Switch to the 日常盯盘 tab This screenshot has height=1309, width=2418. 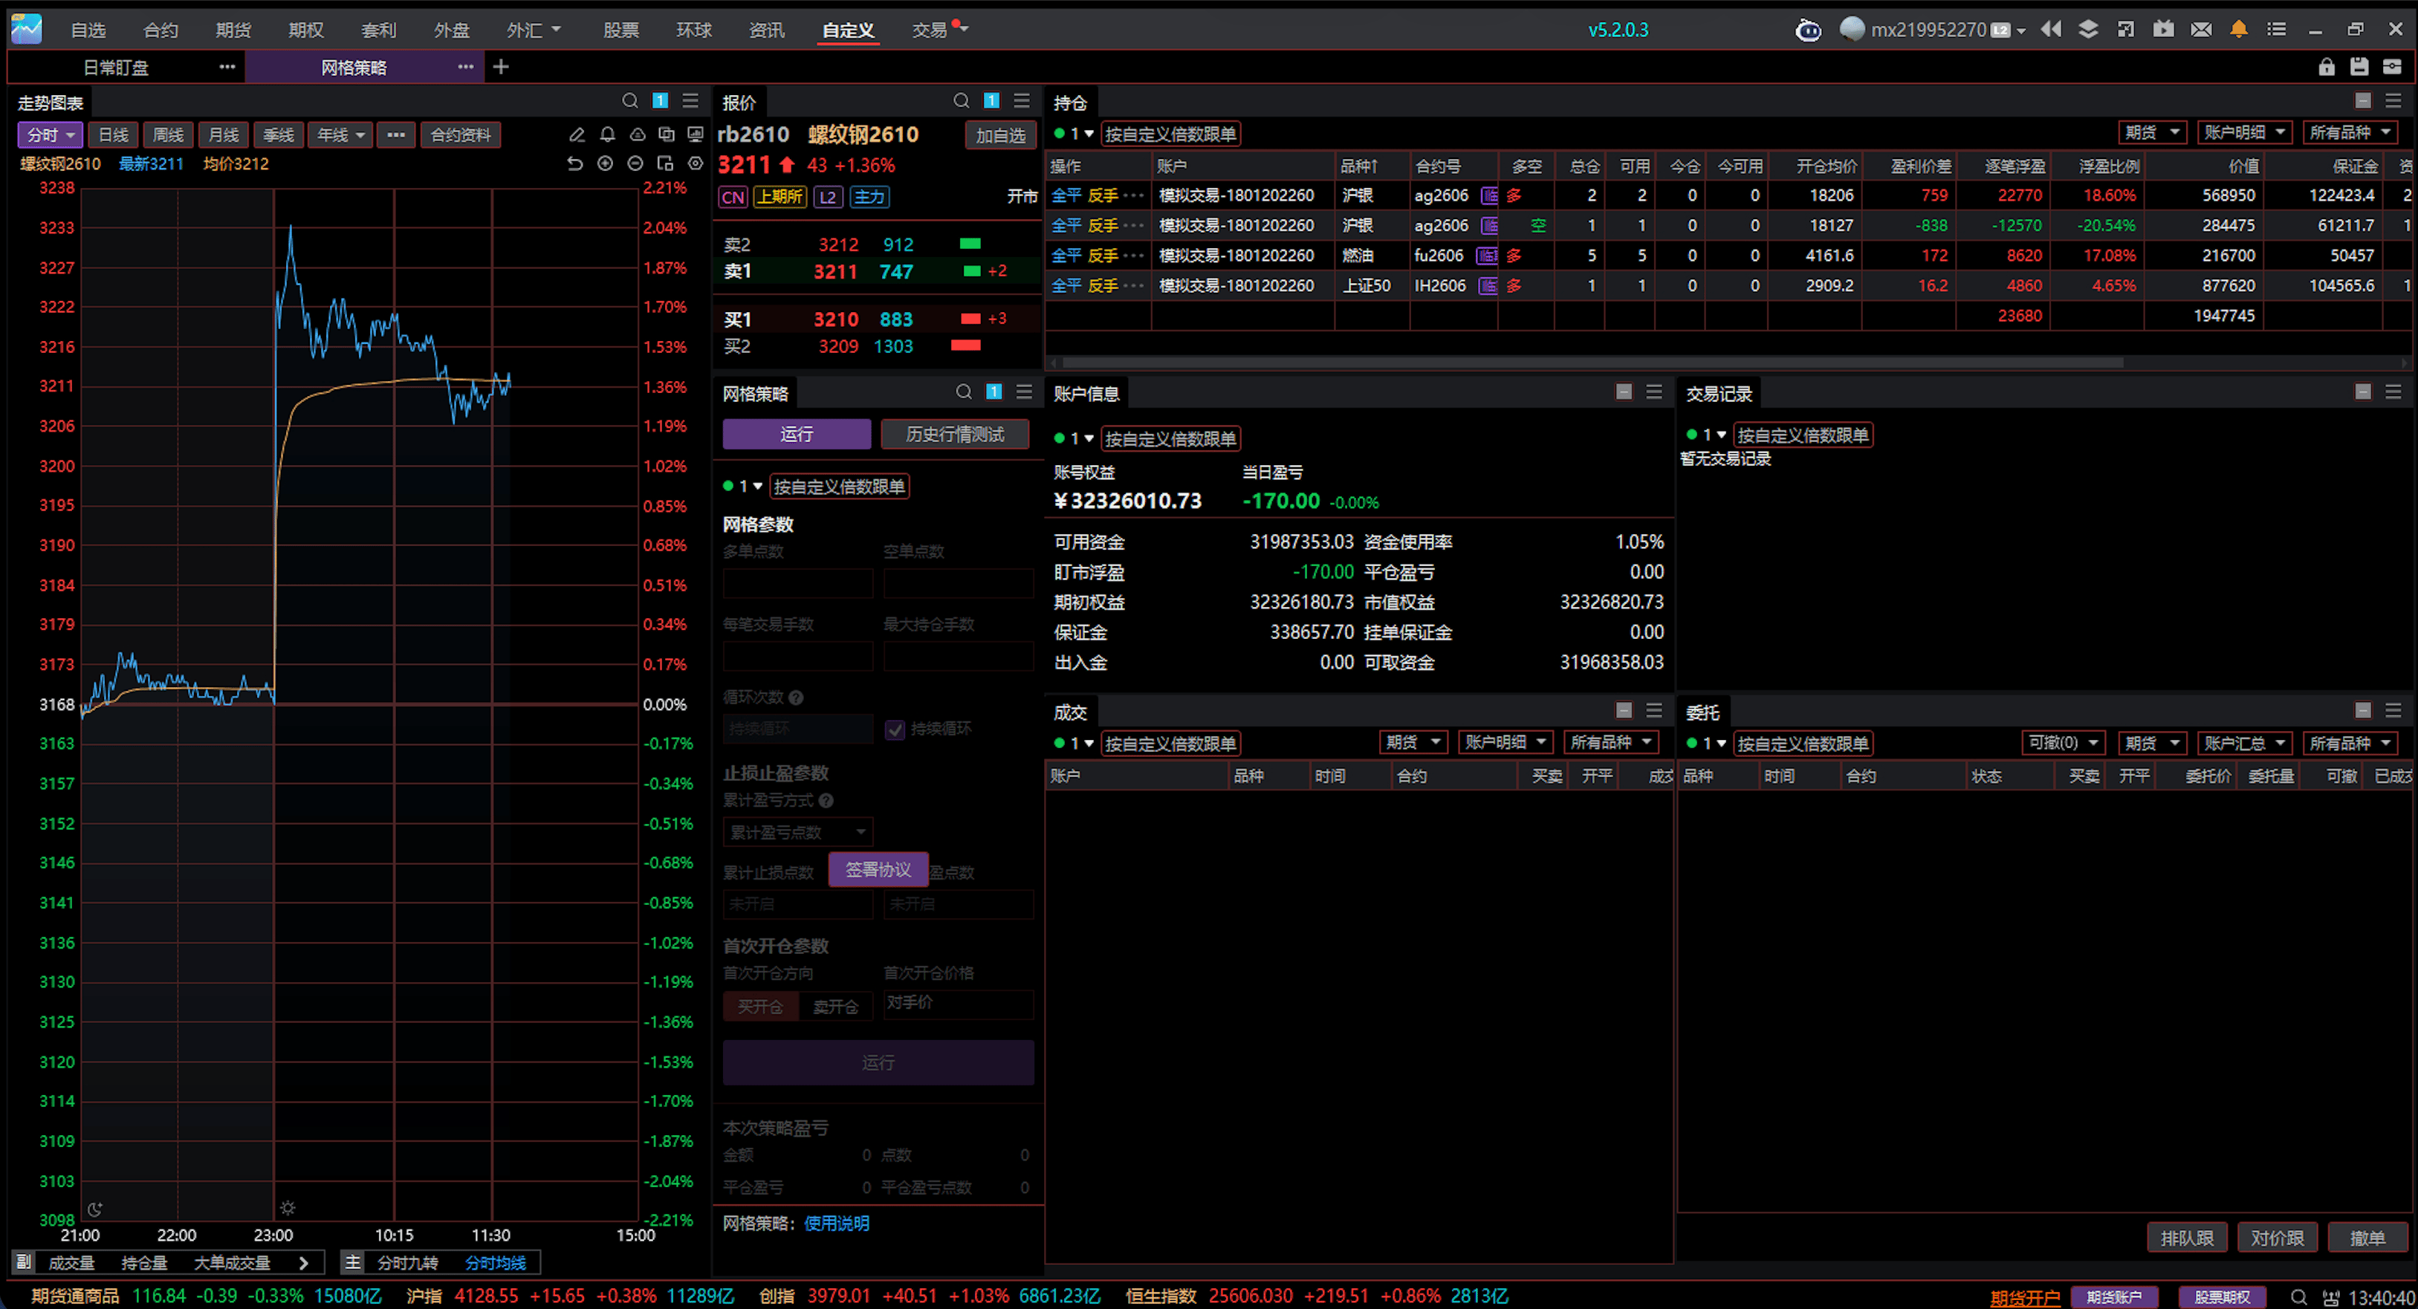tap(115, 68)
